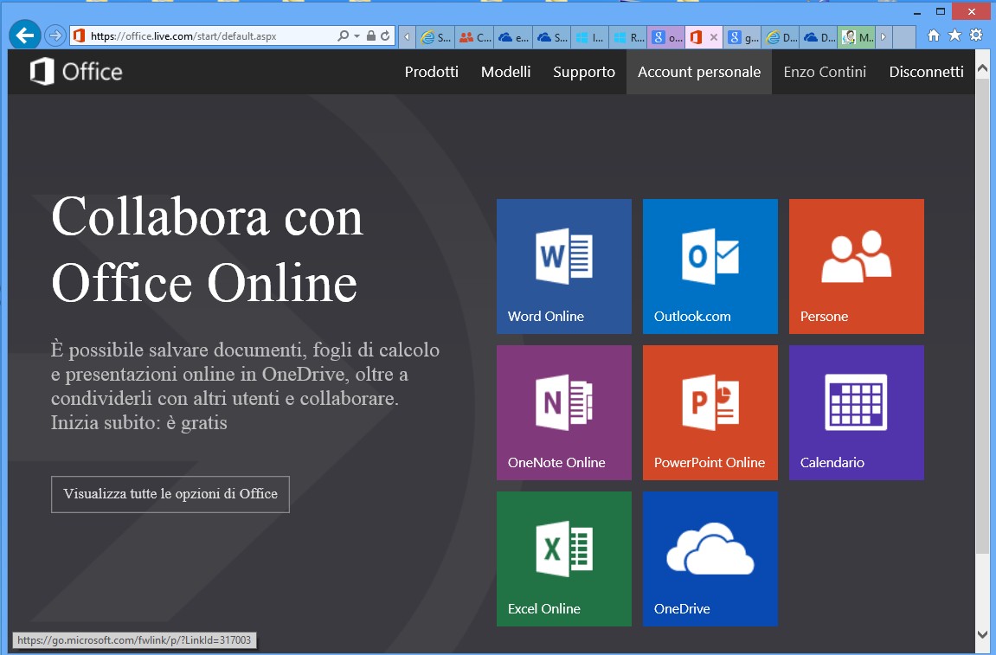Open the OneNote Online tile
This screenshot has height=655, width=996.
[x=563, y=412]
